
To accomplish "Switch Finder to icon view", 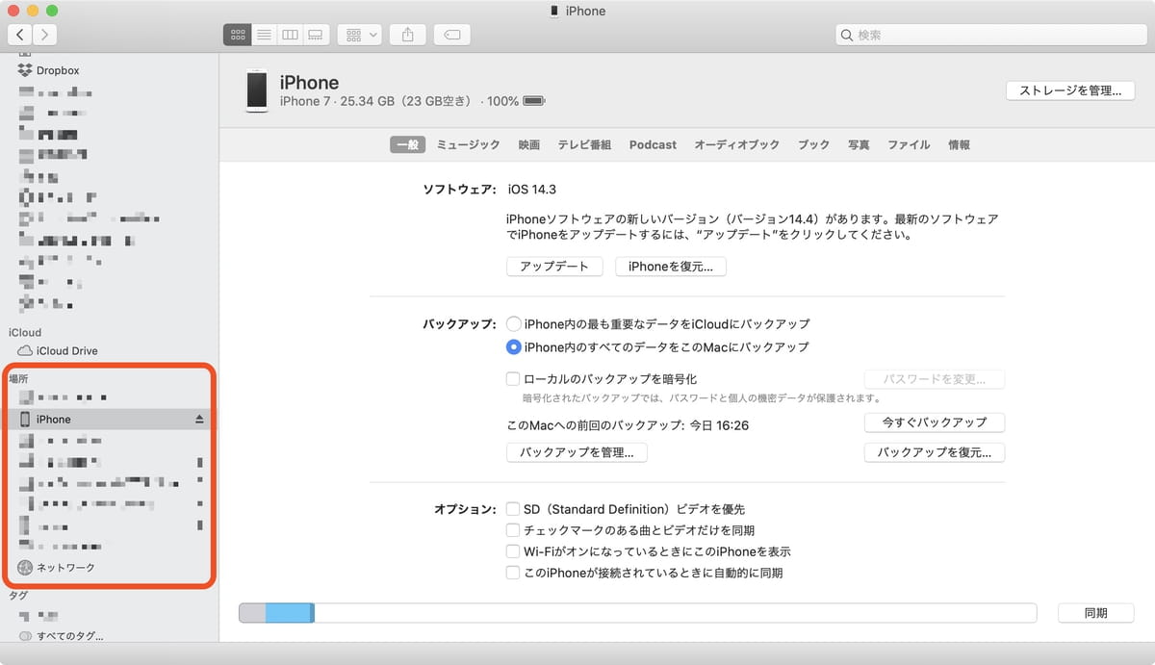I will (237, 35).
